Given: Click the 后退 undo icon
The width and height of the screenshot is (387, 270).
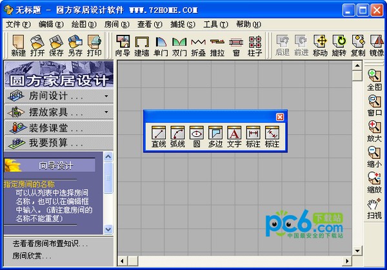Looking at the screenshot, I should tap(283, 45).
